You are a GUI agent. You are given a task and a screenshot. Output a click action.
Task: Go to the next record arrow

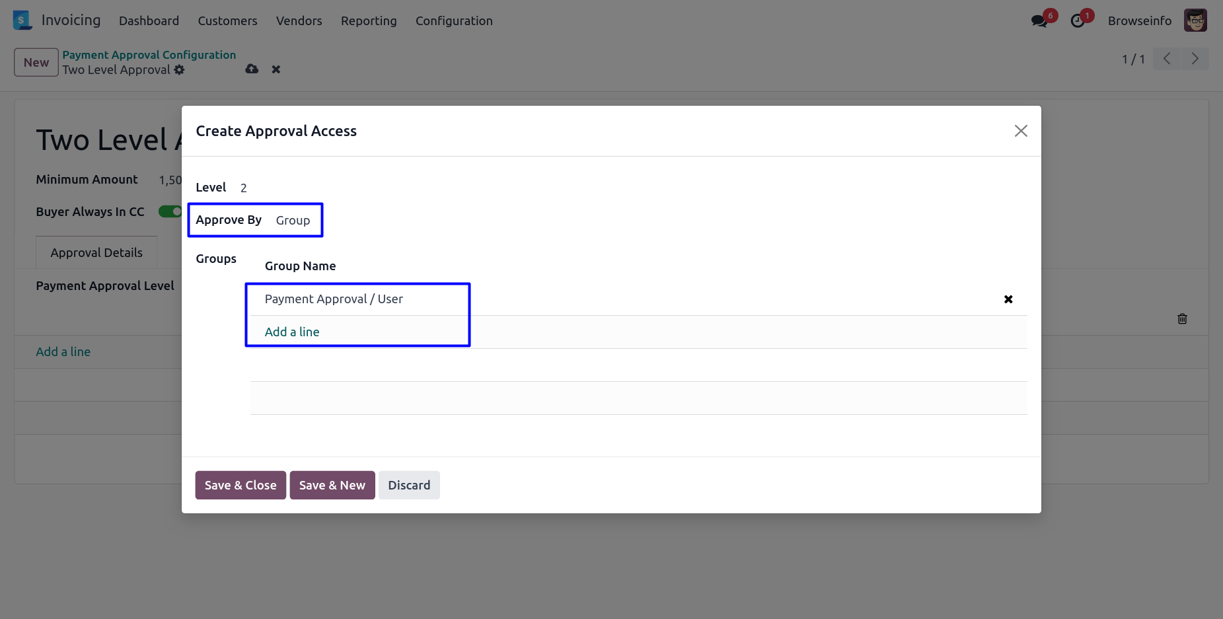(x=1195, y=59)
